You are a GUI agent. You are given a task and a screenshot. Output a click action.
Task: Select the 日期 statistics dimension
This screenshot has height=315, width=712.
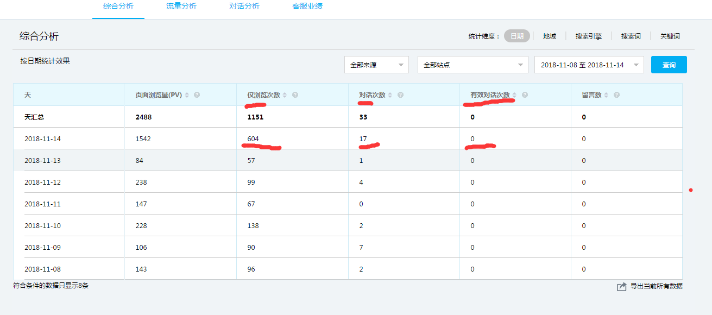click(516, 36)
